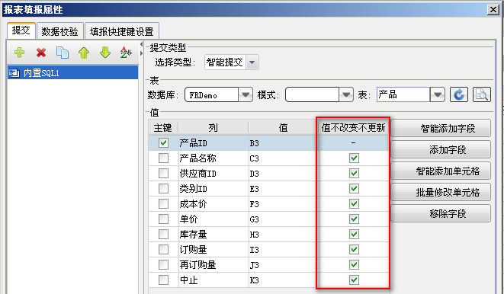Collapse left panel with small left arrow
Viewport: 504px width, 294px height.
[141, 44]
